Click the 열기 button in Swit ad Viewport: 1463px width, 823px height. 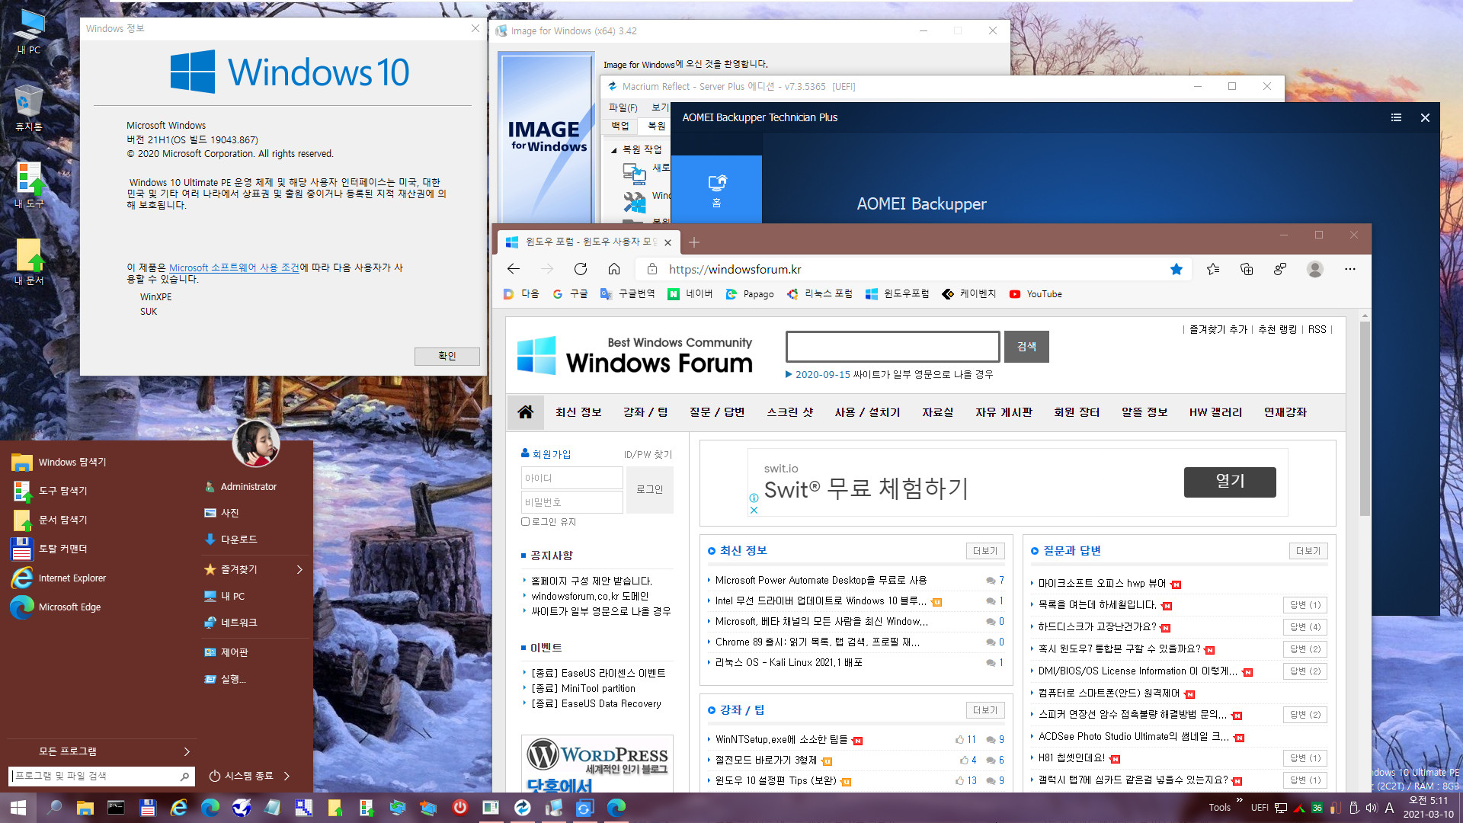pos(1230,482)
